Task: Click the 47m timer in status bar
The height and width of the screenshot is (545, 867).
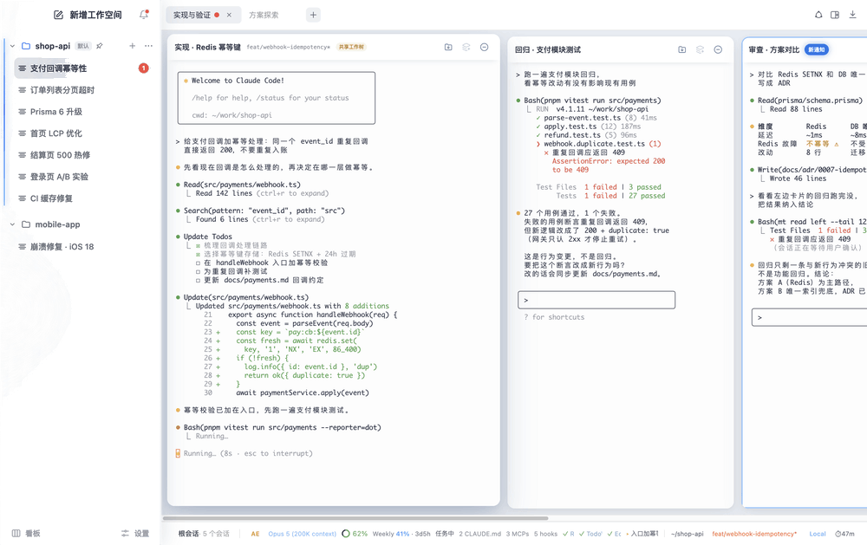Action: [844, 534]
